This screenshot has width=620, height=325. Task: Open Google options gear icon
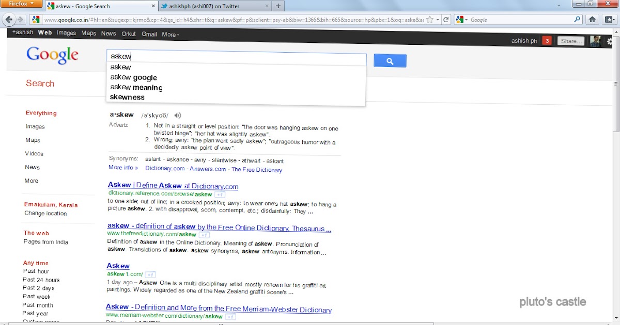[610, 41]
